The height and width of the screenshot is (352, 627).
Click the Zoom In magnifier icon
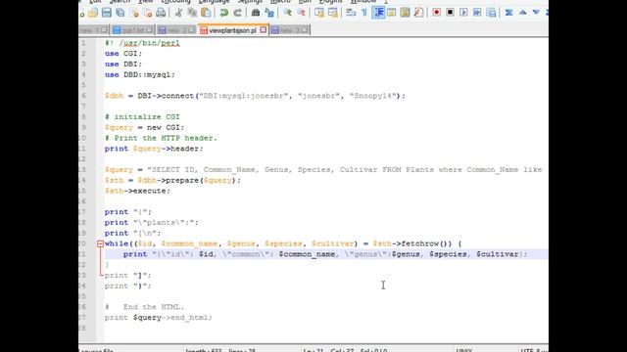(287, 13)
